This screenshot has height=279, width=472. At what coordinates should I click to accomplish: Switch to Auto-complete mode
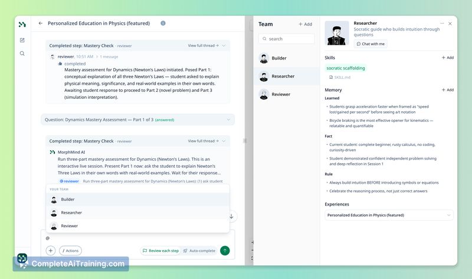[199, 251]
